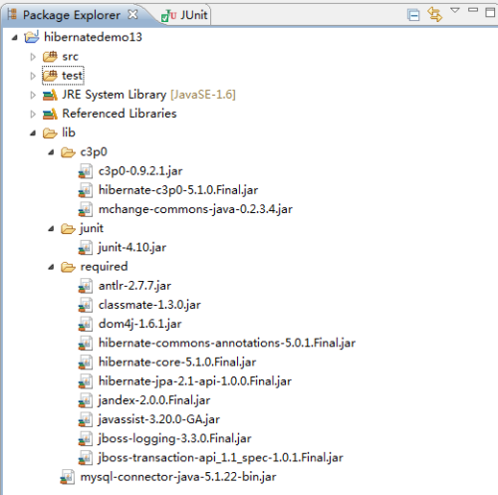Select the src folder label

70,57
